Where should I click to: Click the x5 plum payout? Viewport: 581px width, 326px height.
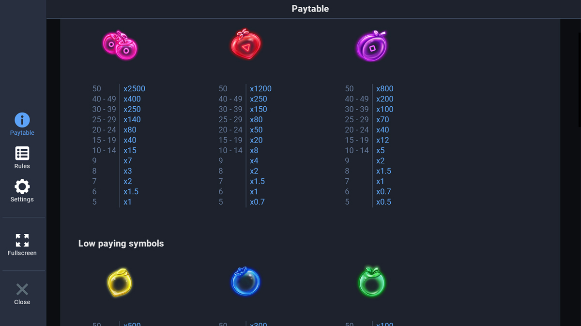pyautogui.click(x=381, y=151)
